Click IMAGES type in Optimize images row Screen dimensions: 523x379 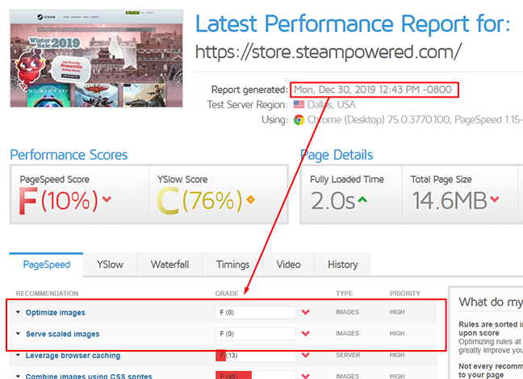pos(348,312)
